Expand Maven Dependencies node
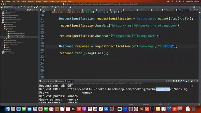 pyautogui.click(x=3, y=44)
